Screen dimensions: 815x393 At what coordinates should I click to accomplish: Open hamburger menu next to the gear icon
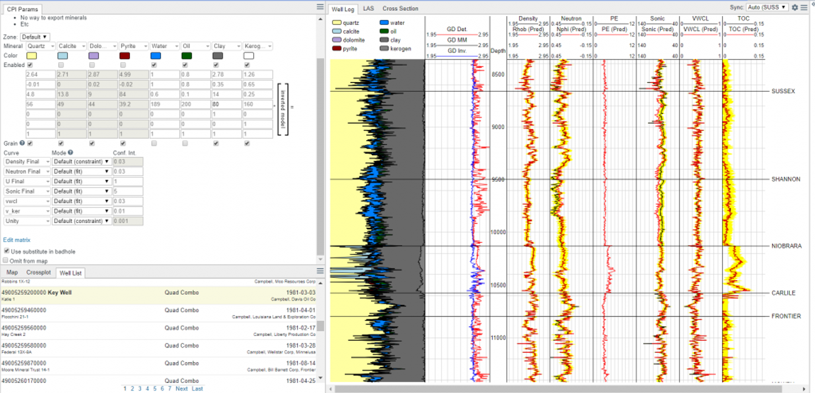click(x=804, y=8)
